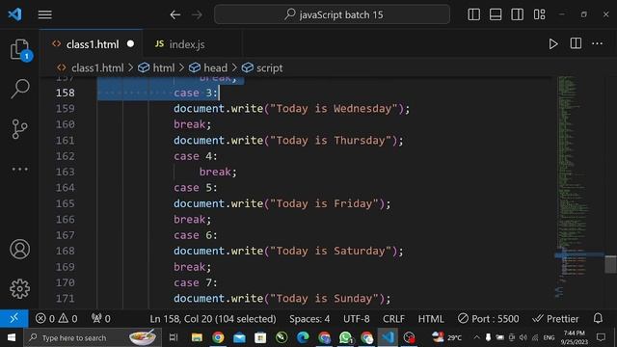Close the unsaved class1.html tab dot

click(131, 44)
